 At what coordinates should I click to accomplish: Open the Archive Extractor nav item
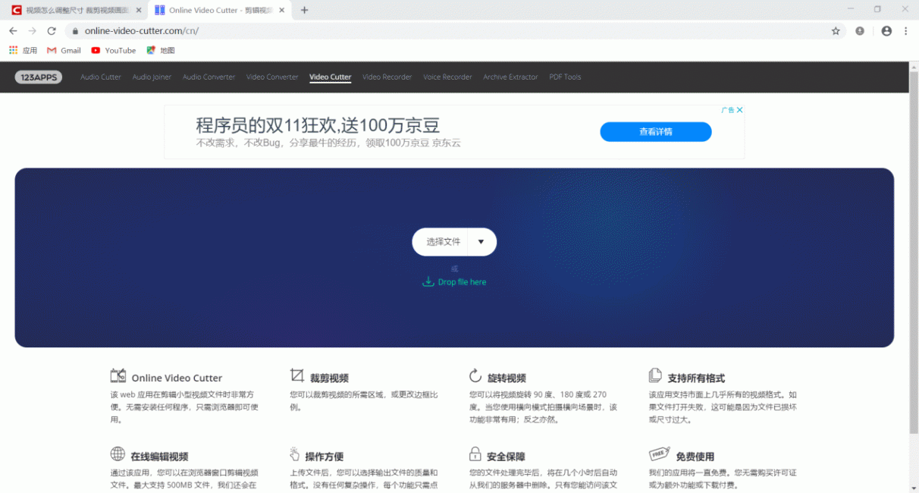point(510,77)
